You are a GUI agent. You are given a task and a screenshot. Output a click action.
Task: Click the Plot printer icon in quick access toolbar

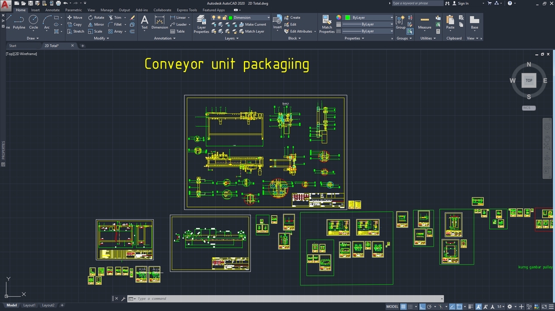pos(58,3)
